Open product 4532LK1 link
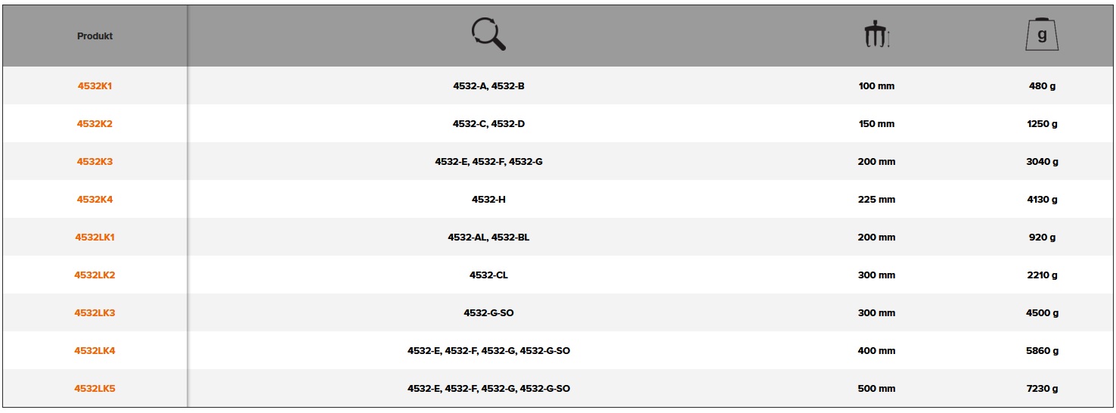 click(95, 238)
